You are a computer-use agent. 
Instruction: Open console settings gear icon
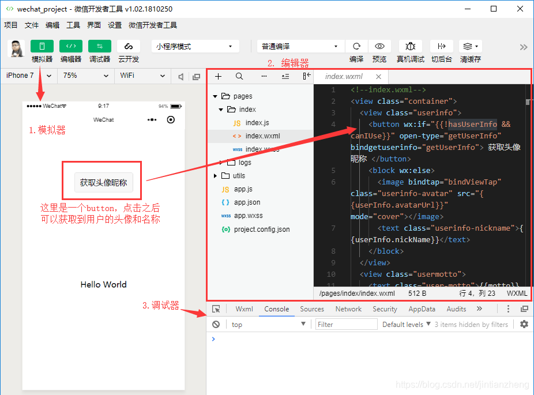(524, 324)
